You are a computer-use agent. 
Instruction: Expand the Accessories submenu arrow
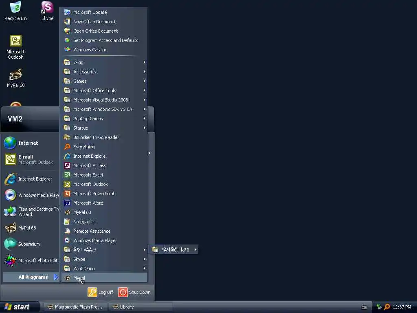pos(145,72)
